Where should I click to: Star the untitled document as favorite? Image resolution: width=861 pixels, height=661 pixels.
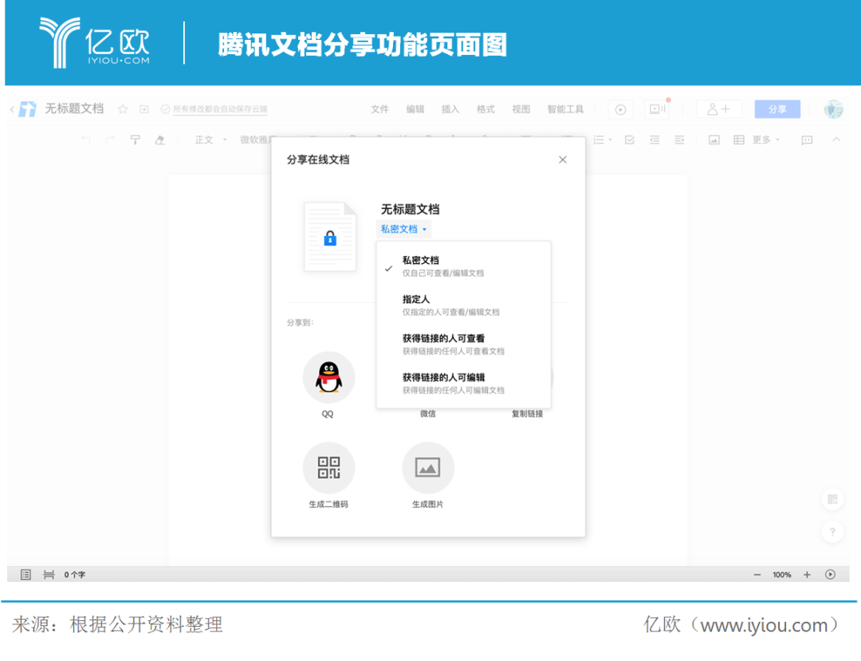[x=123, y=109]
